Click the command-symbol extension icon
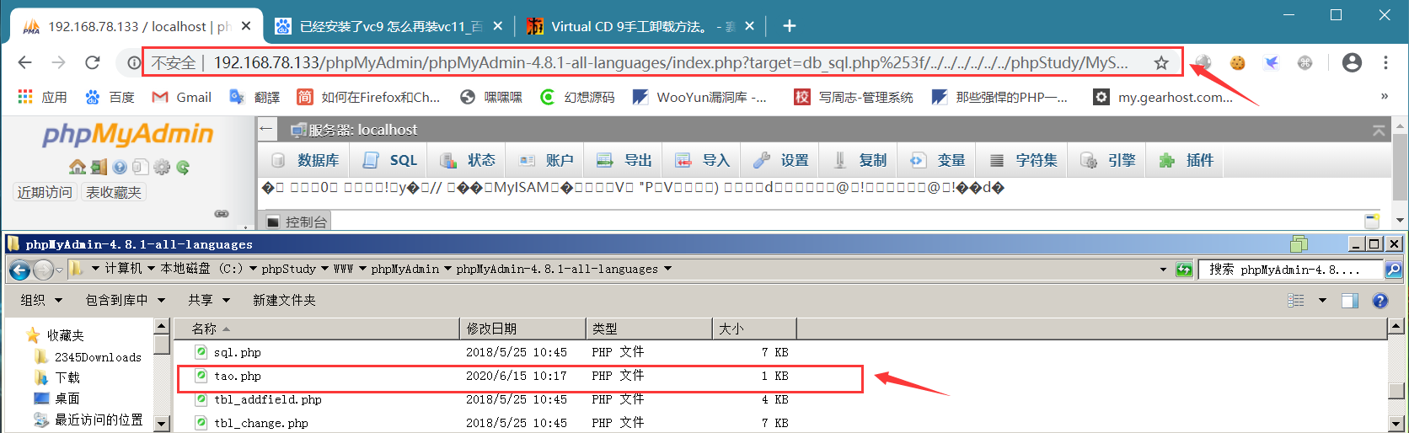Image resolution: width=1409 pixels, height=433 pixels. click(x=1305, y=62)
